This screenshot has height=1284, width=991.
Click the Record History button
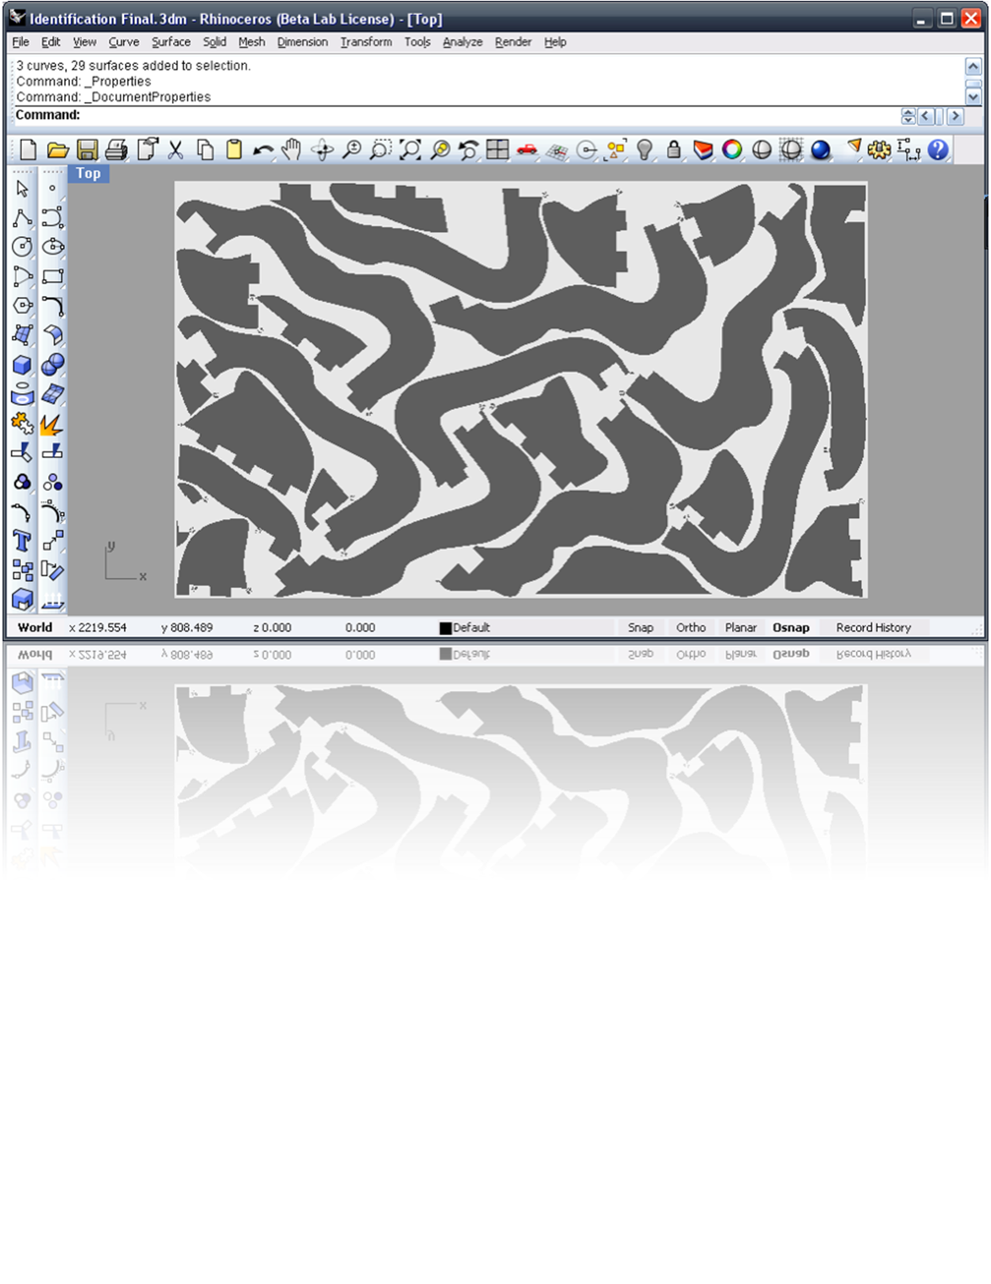pyautogui.click(x=873, y=628)
